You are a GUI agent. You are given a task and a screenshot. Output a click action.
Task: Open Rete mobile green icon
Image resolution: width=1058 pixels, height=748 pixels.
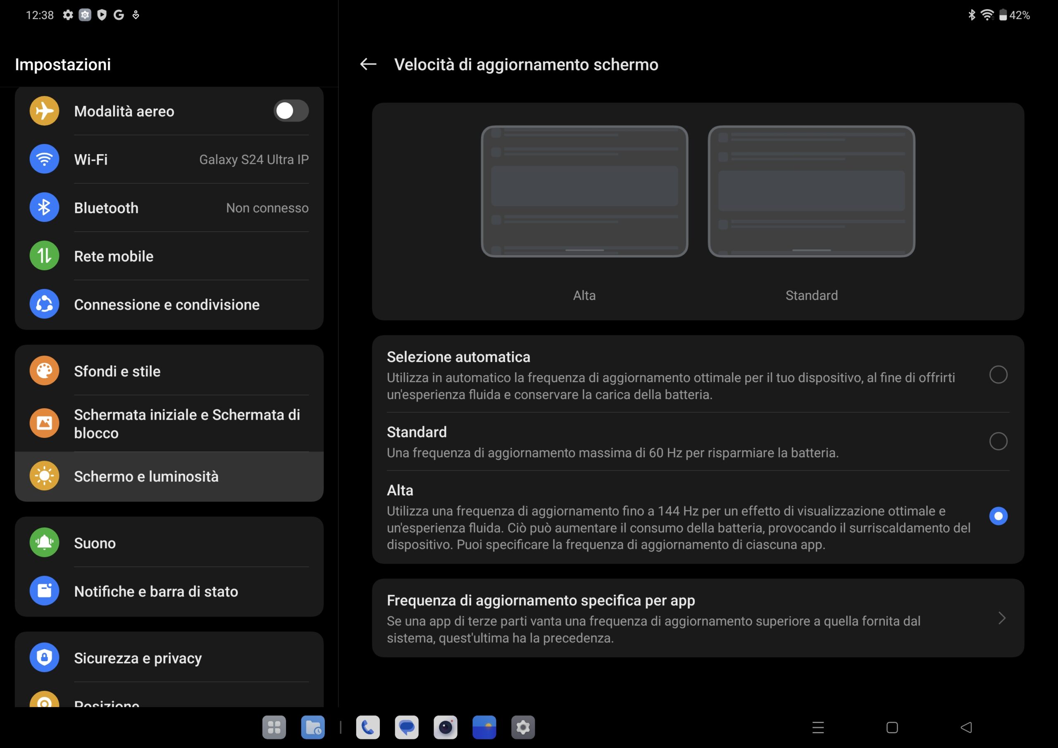point(44,256)
